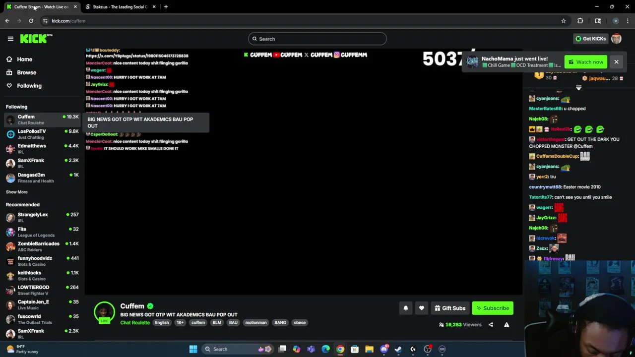Open a new browser tab

166,7
